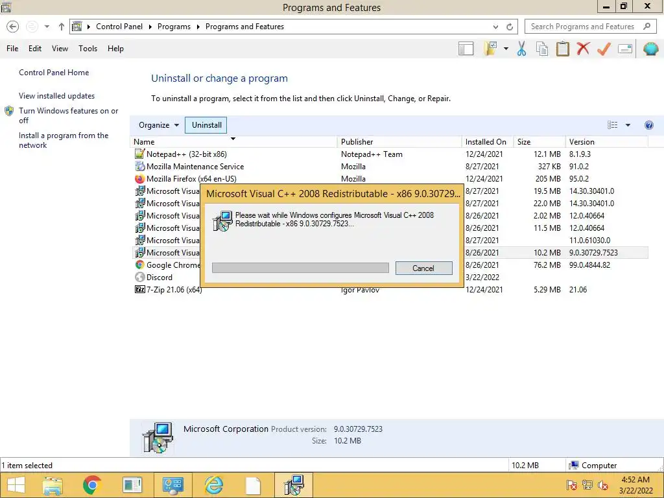The height and width of the screenshot is (498, 664).
Task: Select the Notepad++ (32-bit x86) row
Action: point(389,154)
